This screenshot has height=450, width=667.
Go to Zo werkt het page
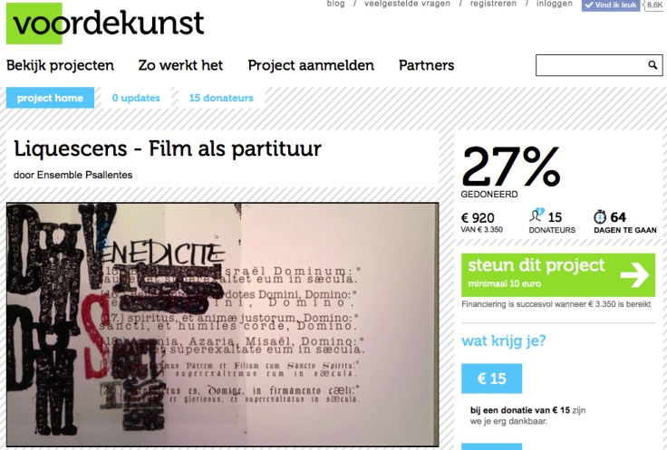pyautogui.click(x=180, y=65)
